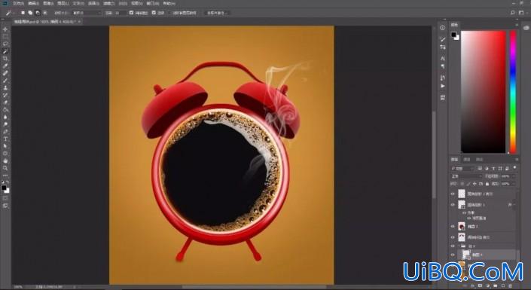The height and width of the screenshot is (290, 531).
Task: Open the layer blend mode dropdown
Action: (x=466, y=176)
